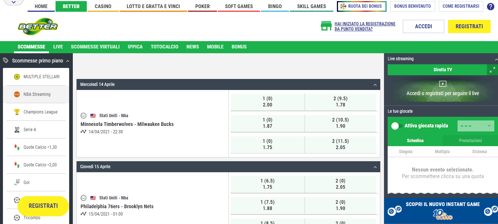
Task: Select odds 1.88 for 1 (7.5)
Action: click(267, 205)
